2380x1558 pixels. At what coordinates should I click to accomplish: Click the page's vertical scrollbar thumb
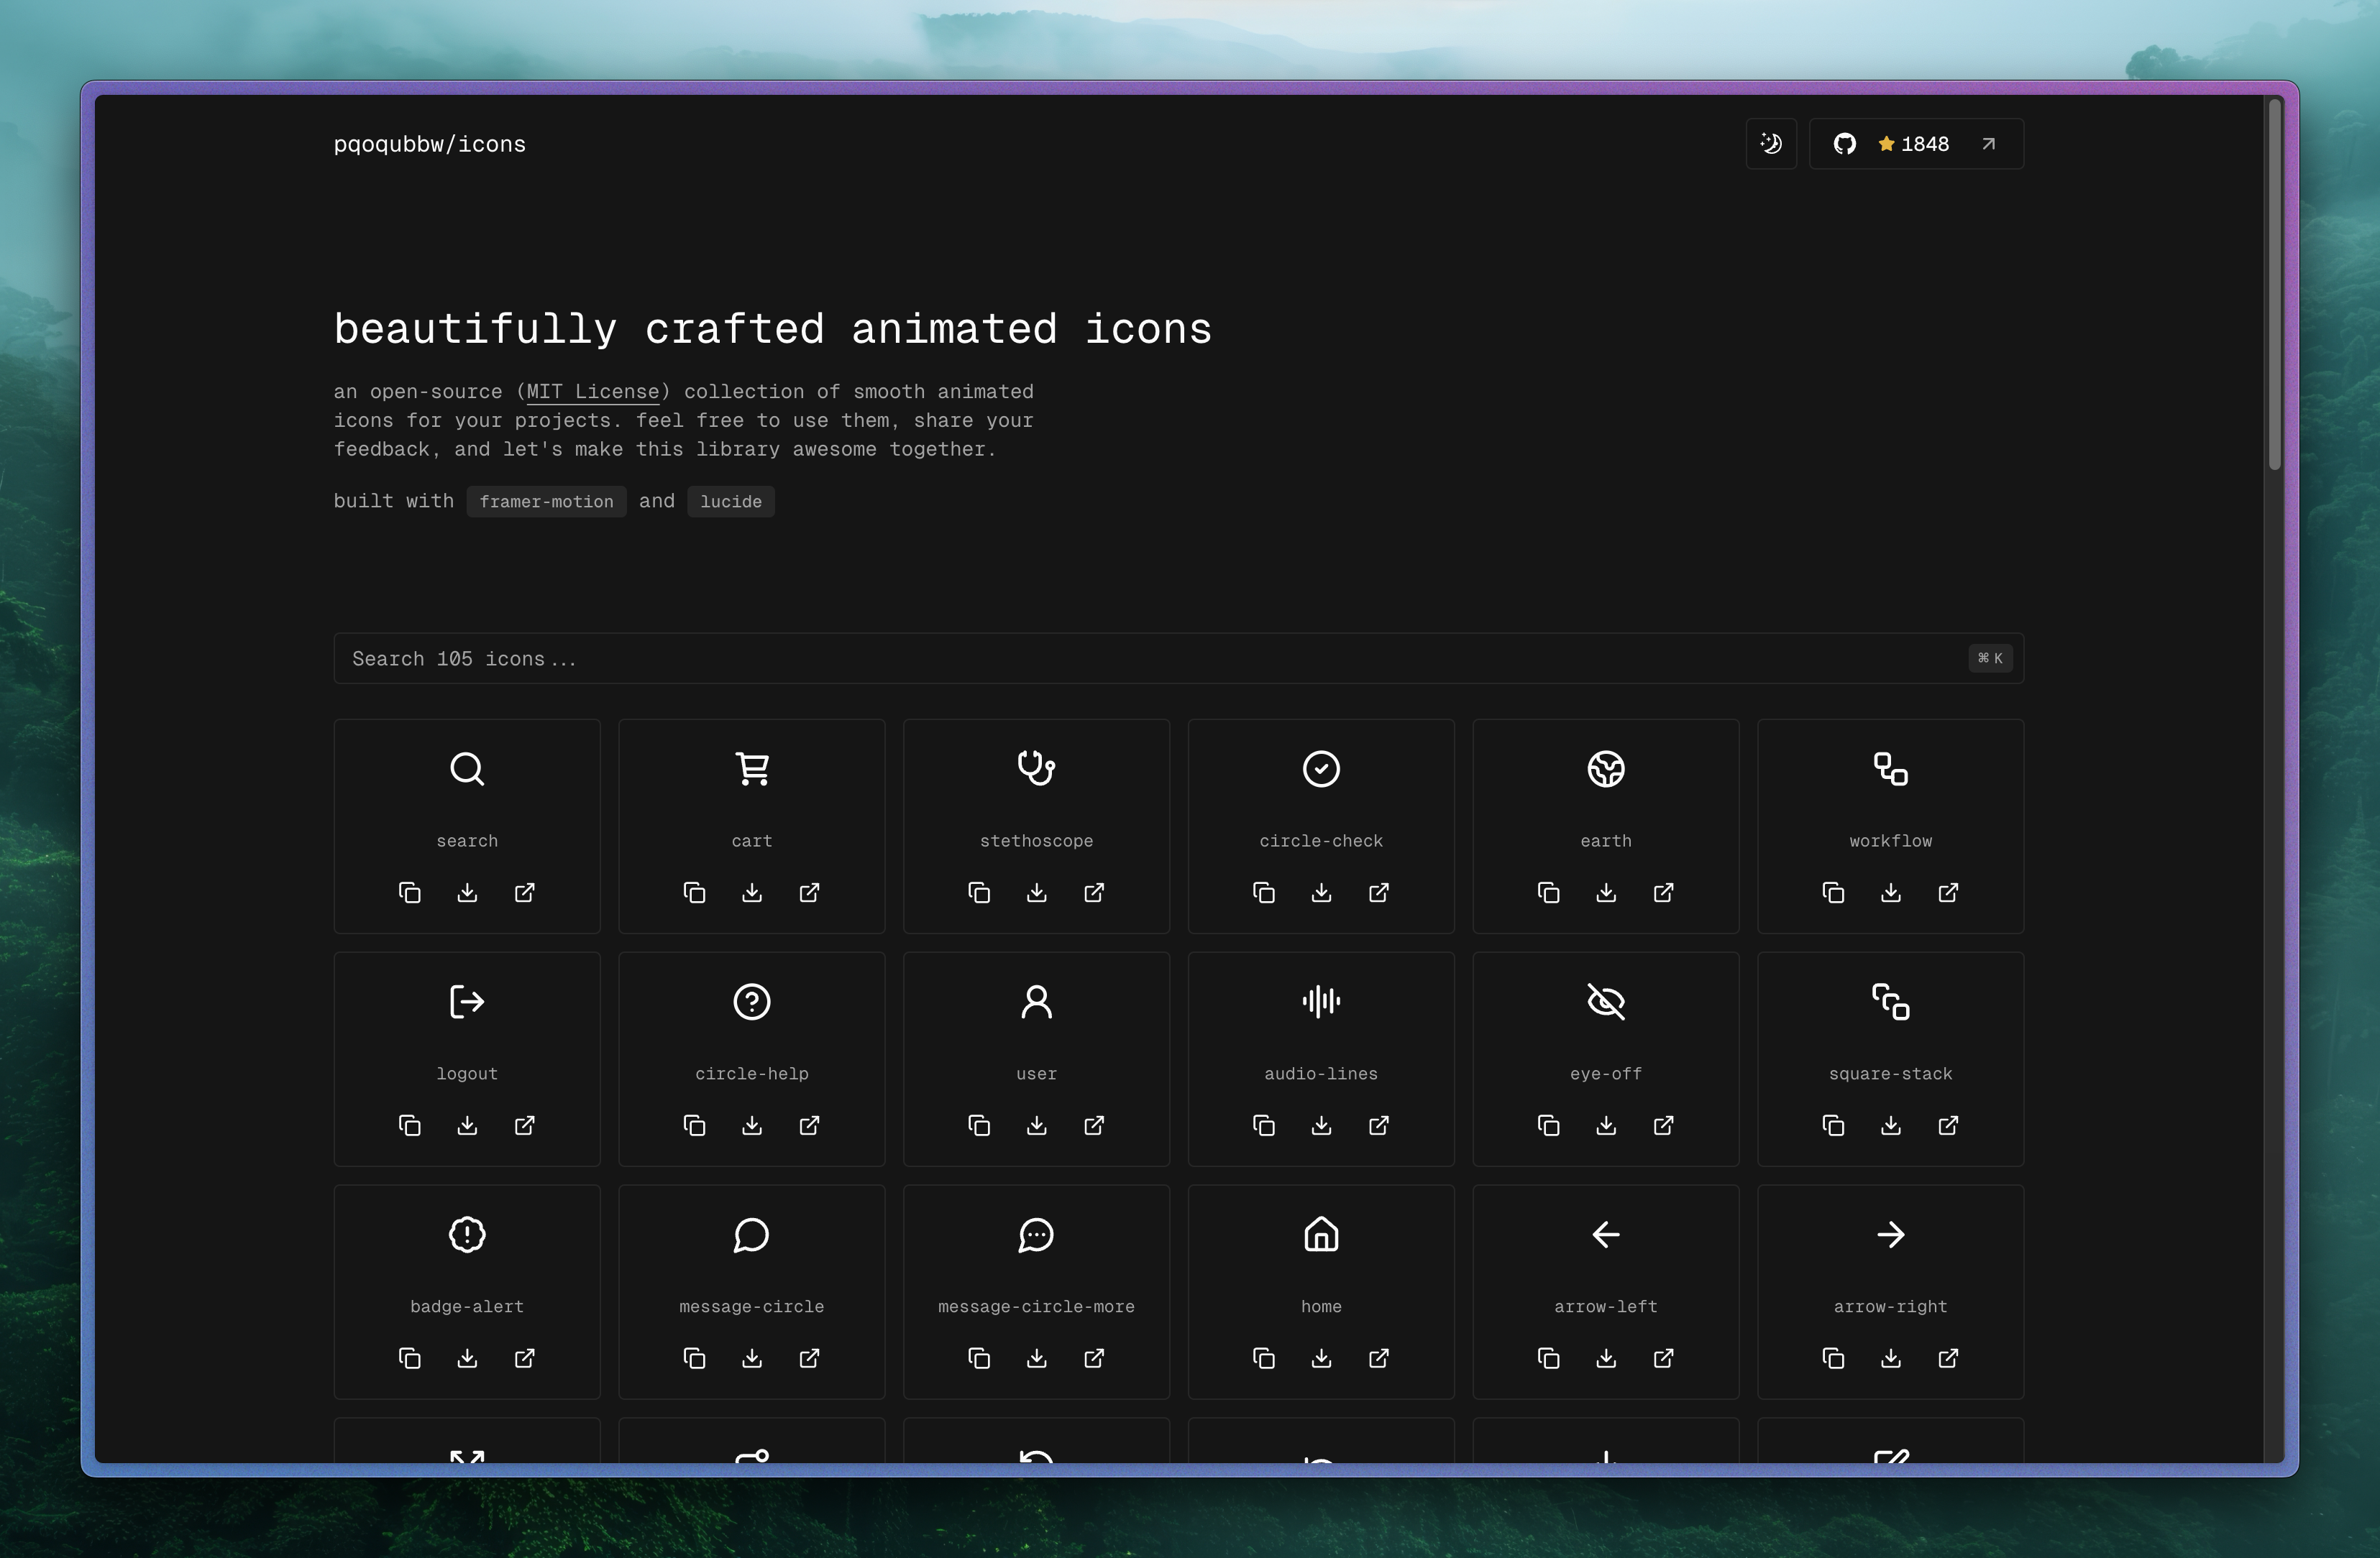coord(2274,284)
